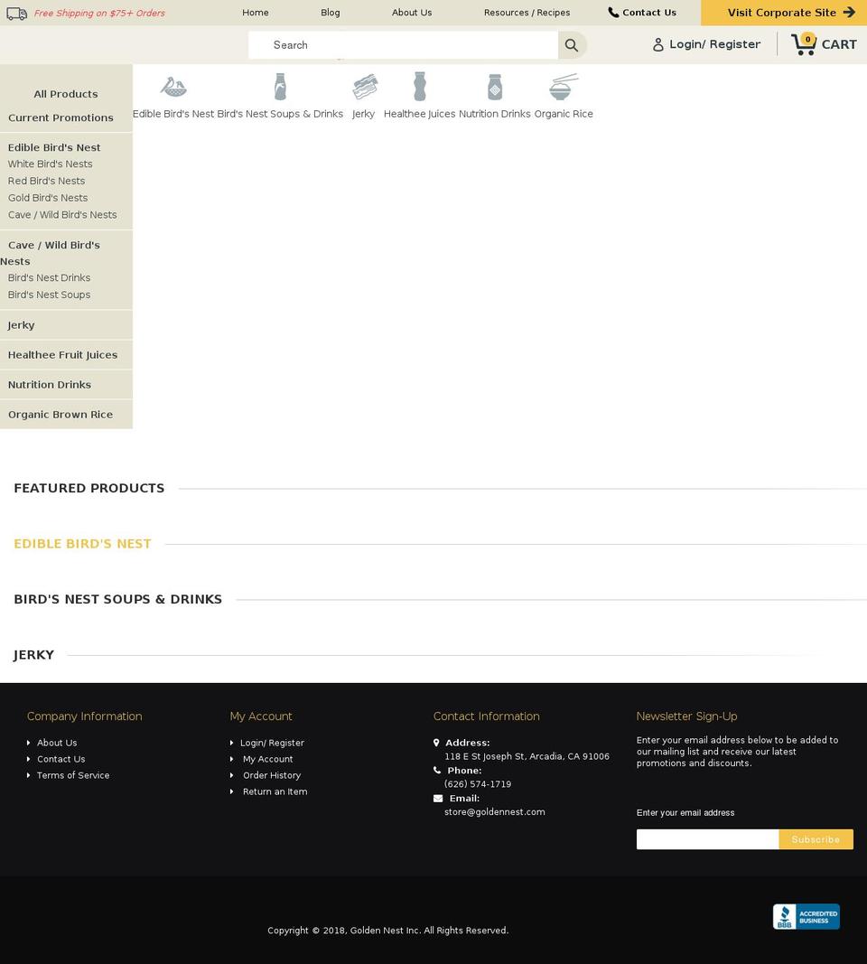Choose the Jerky category icon
The image size is (867, 964).
(x=365, y=87)
